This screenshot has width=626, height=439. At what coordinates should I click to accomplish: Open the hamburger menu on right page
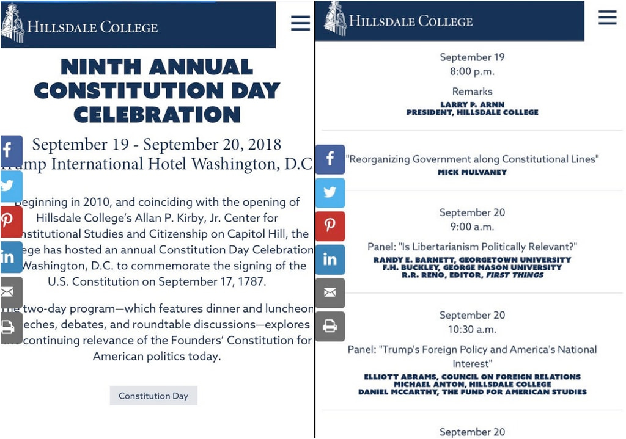coord(607,17)
